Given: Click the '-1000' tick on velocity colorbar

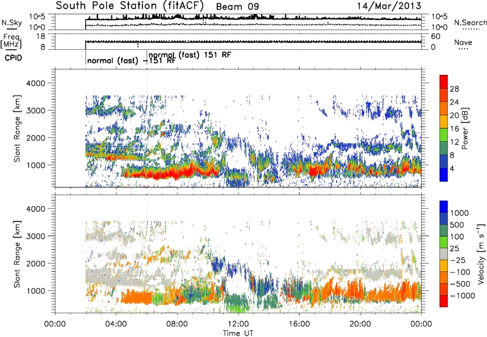Looking at the screenshot, I should click(463, 296).
